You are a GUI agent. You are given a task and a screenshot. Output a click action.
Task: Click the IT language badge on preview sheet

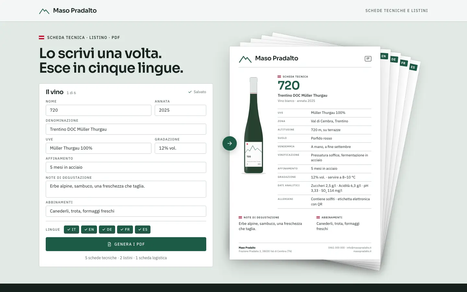point(368,59)
